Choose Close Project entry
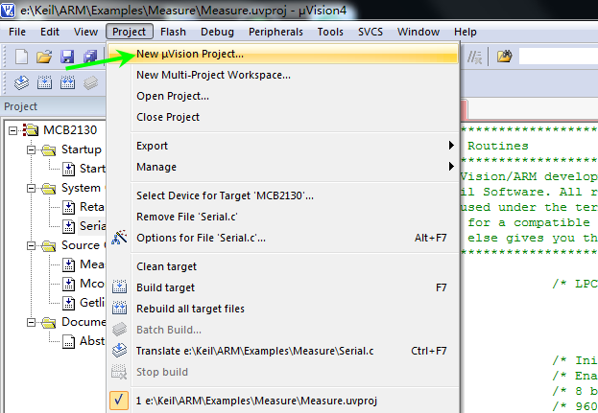This screenshot has height=413, width=598. [x=283, y=117]
